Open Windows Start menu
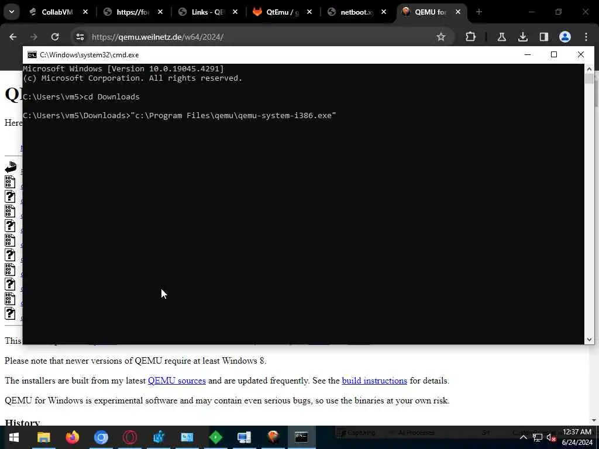 click(14, 437)
